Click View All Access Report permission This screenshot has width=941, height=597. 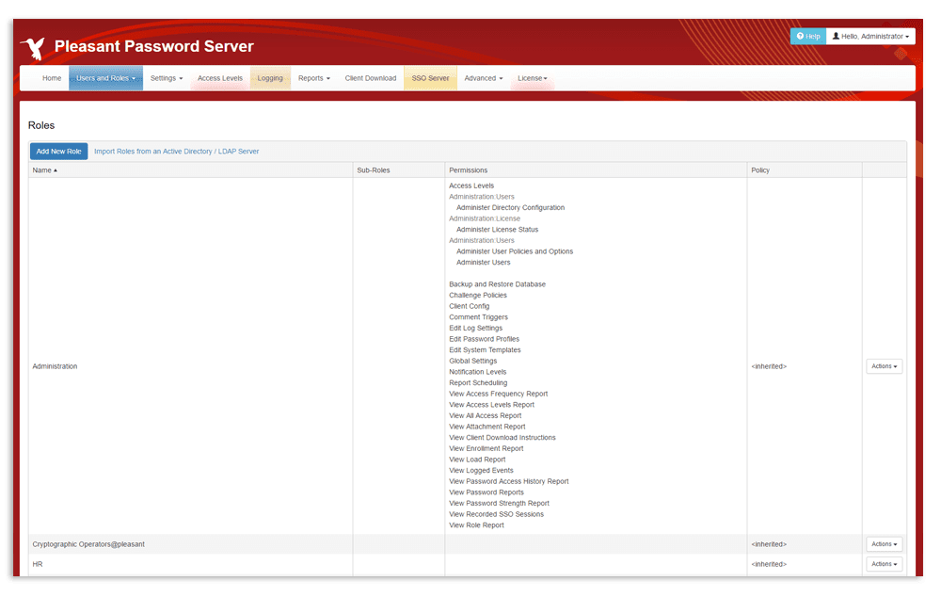[x=485, y=415]
